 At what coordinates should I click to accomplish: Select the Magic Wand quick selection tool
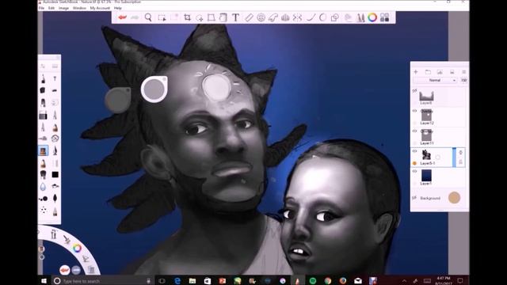tap(199, 17)
